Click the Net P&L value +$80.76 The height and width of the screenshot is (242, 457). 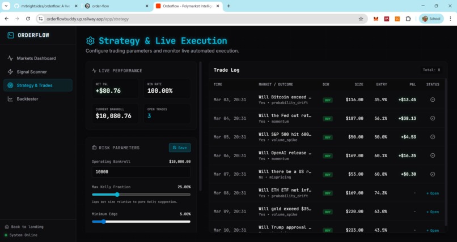coord(108,91)
